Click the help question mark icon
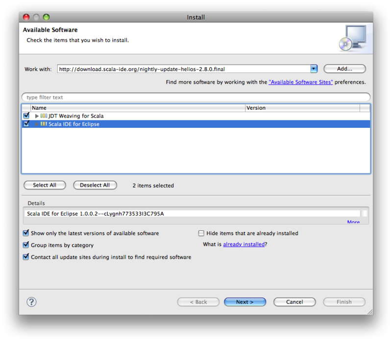The width and height of the screenshot is (392, 341). (x=31, y=302)
